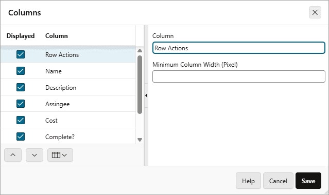
Task: Click the scrollbar up arrow
Action: coord(140,51)
